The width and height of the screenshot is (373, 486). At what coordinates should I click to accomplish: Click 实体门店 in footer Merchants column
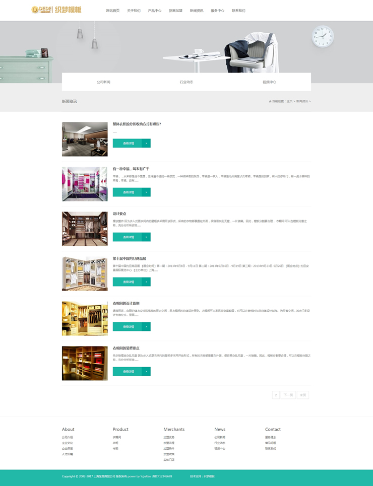pos(169,460)
